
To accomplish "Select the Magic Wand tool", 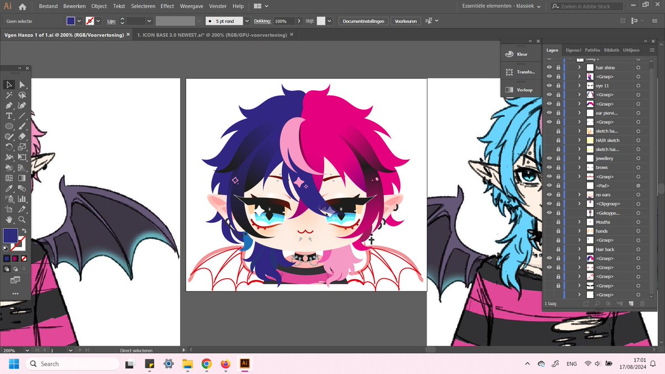I will coord(9,95).
